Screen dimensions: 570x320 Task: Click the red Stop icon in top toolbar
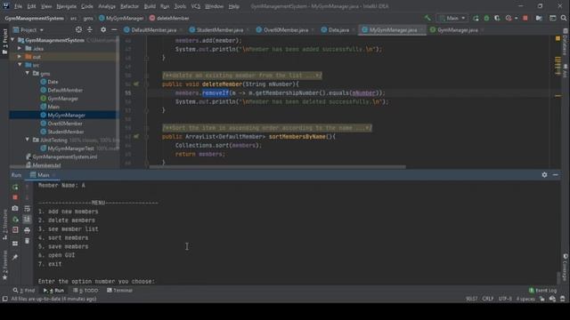point(525,18)
